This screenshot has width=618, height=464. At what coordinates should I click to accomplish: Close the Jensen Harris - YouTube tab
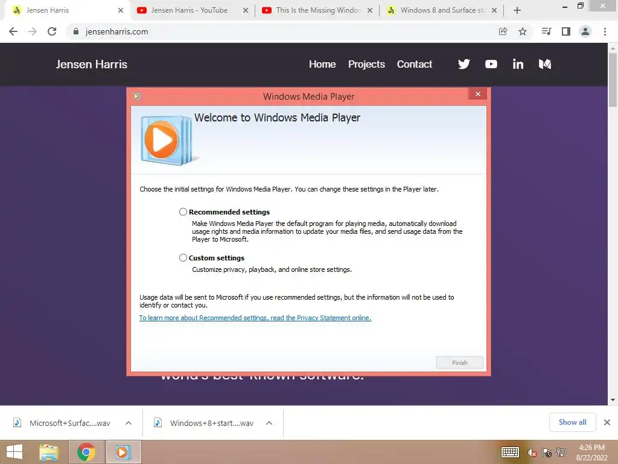click(246, 10)
